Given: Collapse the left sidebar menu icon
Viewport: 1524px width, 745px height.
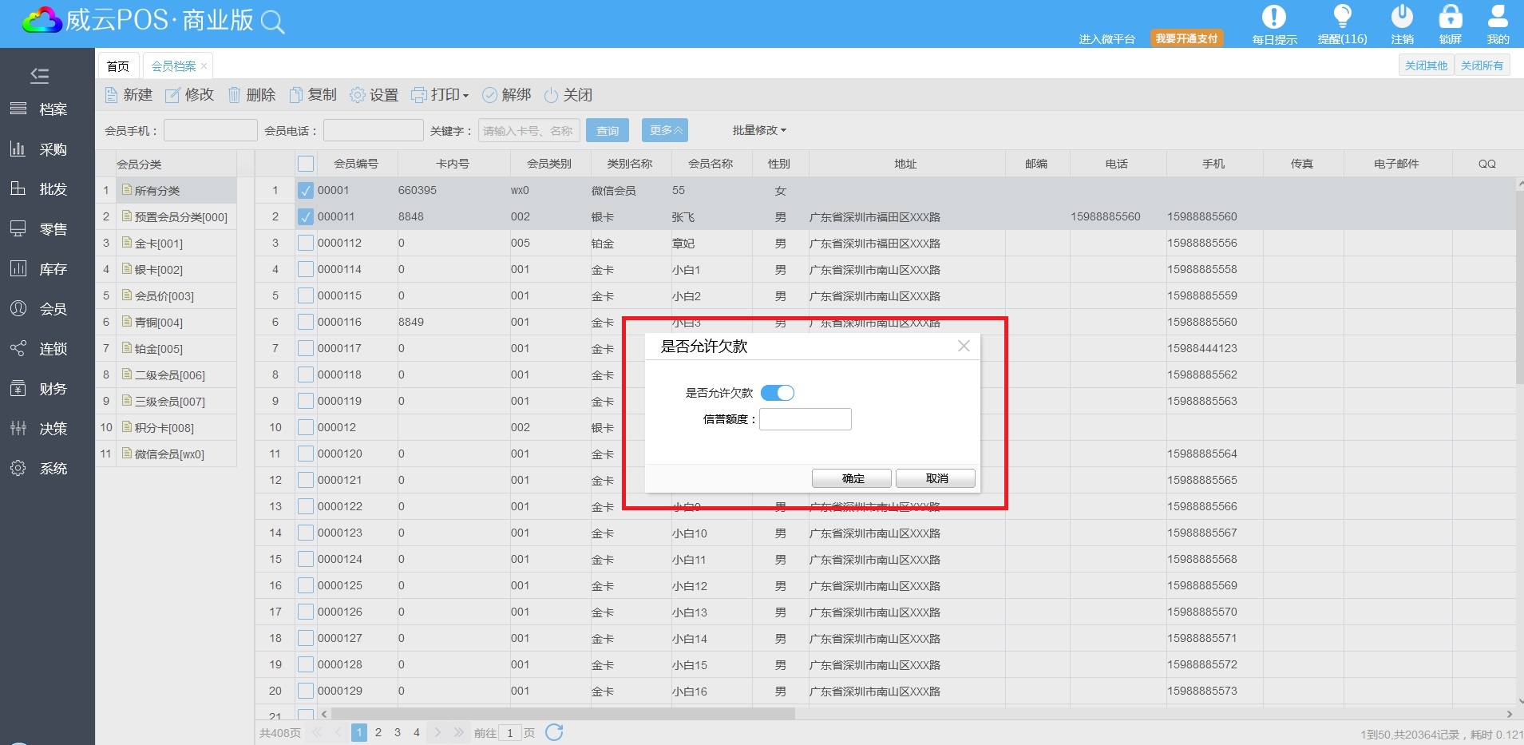Looking at the screenshot, I should 39,76.
